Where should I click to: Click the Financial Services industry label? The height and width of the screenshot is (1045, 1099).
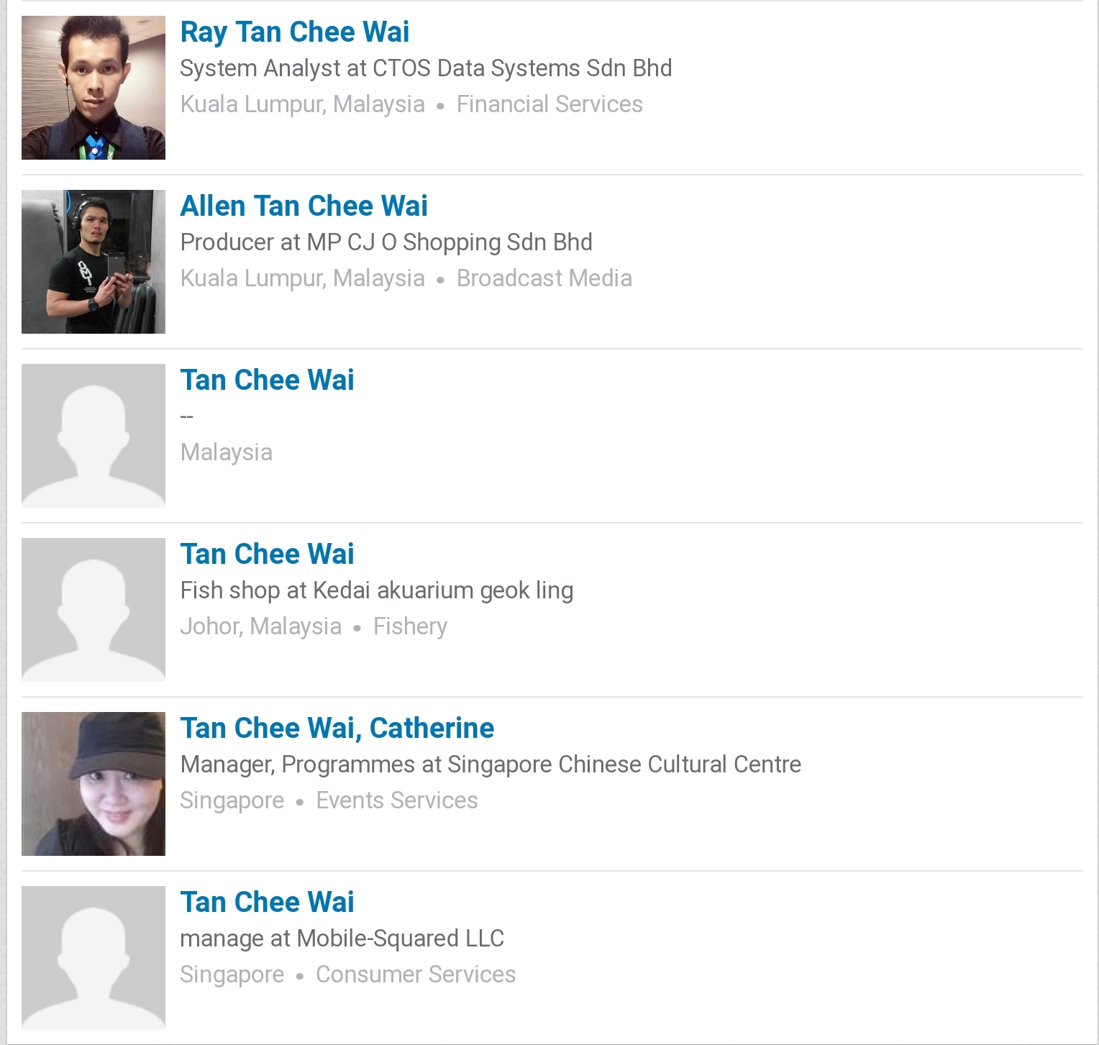[x=549, y=104]
